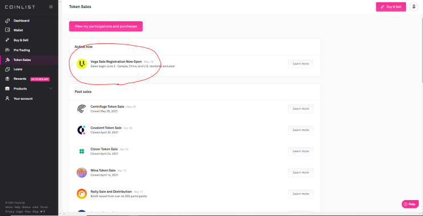Open the Status footer link
This screenshot has width=423, height=216.
[x=26, y=207]
